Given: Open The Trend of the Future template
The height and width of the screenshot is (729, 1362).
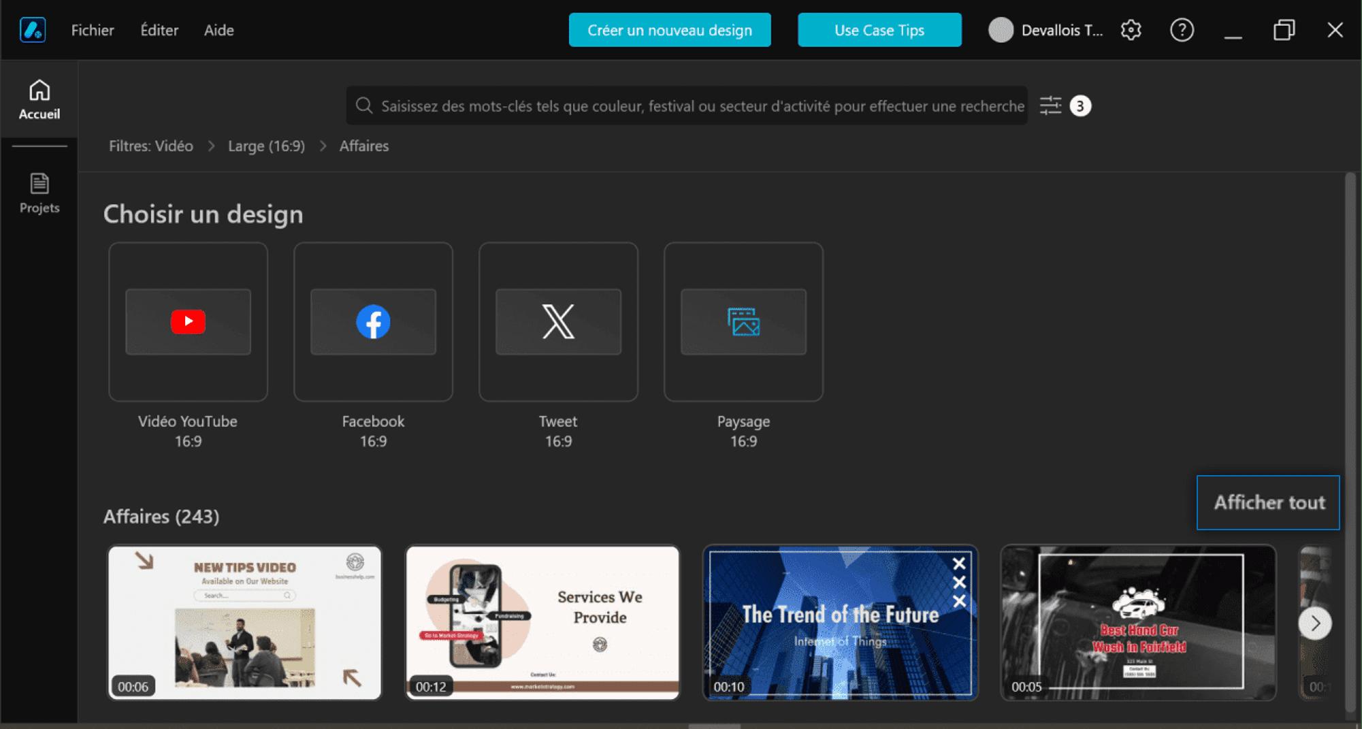Looking at the screenshot, I should coord(841,622).
